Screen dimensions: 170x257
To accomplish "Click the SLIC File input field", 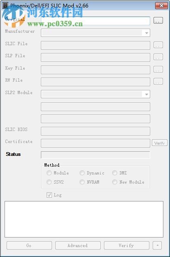I will 95,46.
